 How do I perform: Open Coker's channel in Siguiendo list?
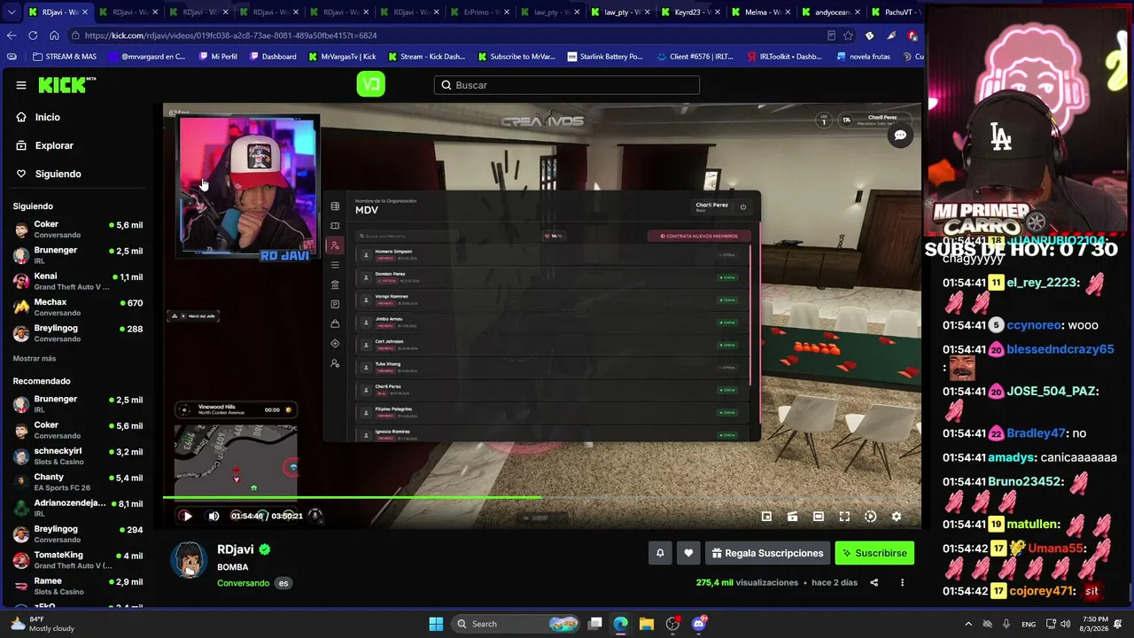pyautogui.click(x=78, y=230)
